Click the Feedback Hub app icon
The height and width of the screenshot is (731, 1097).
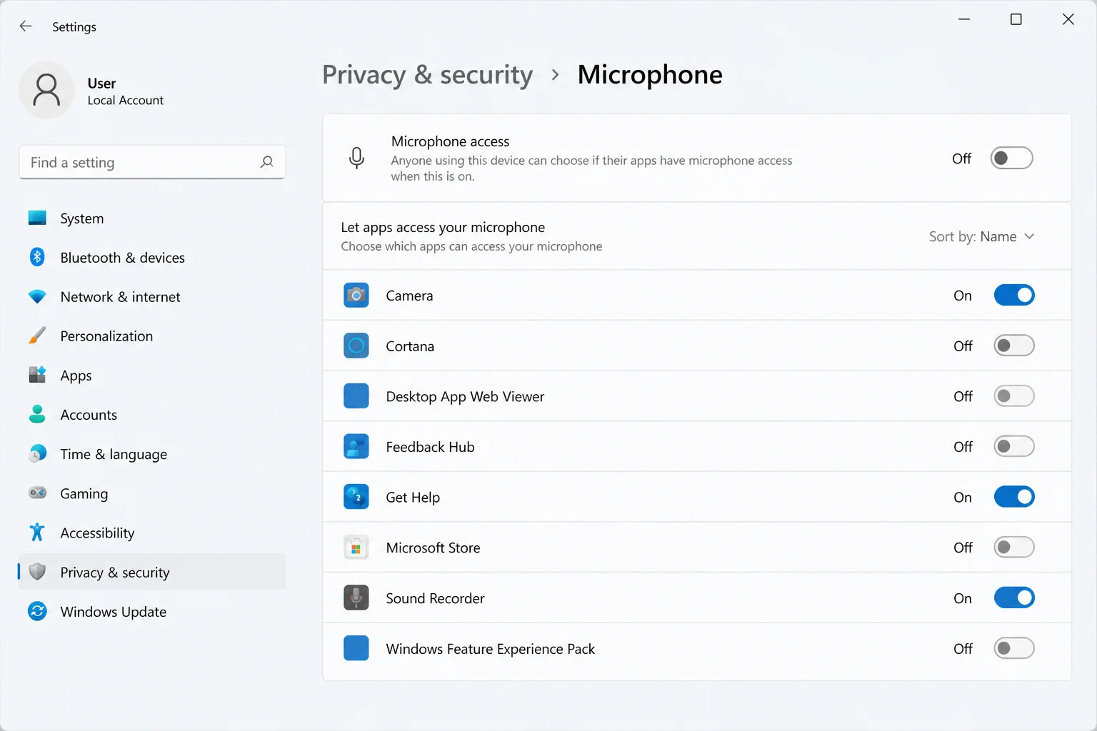coord(356,446)
